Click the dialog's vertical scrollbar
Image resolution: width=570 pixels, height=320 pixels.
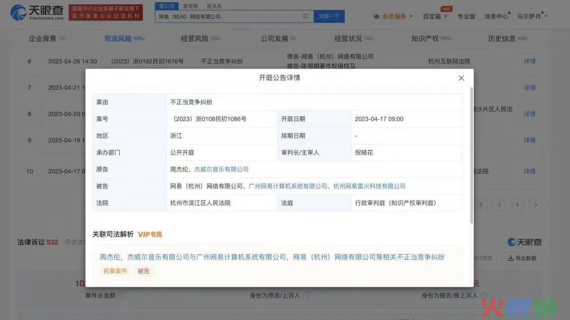471,156
